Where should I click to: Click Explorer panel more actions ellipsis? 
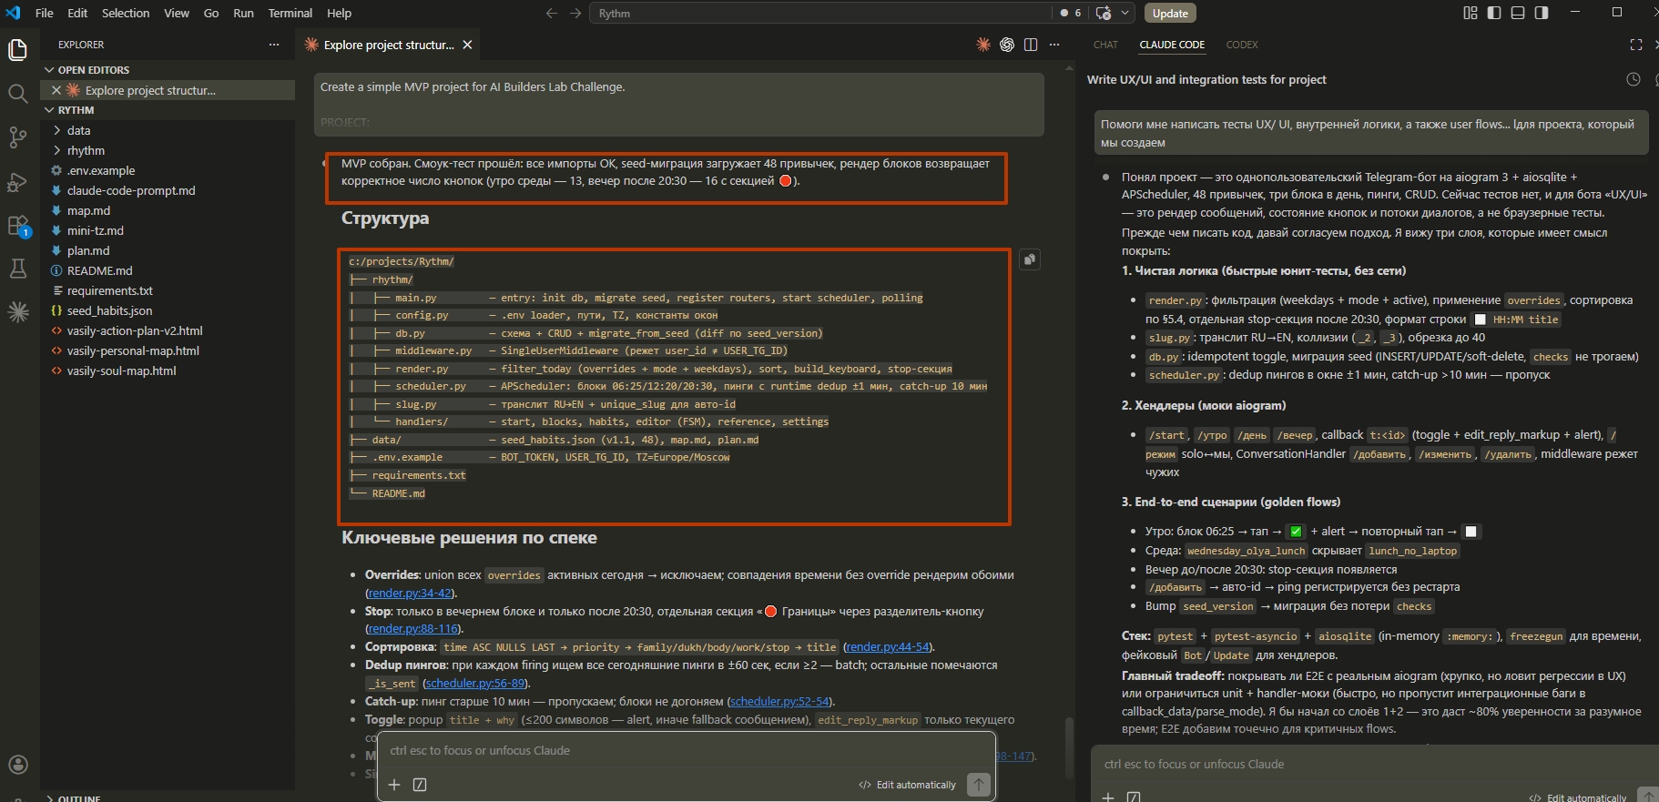click(x=274, y=45)
